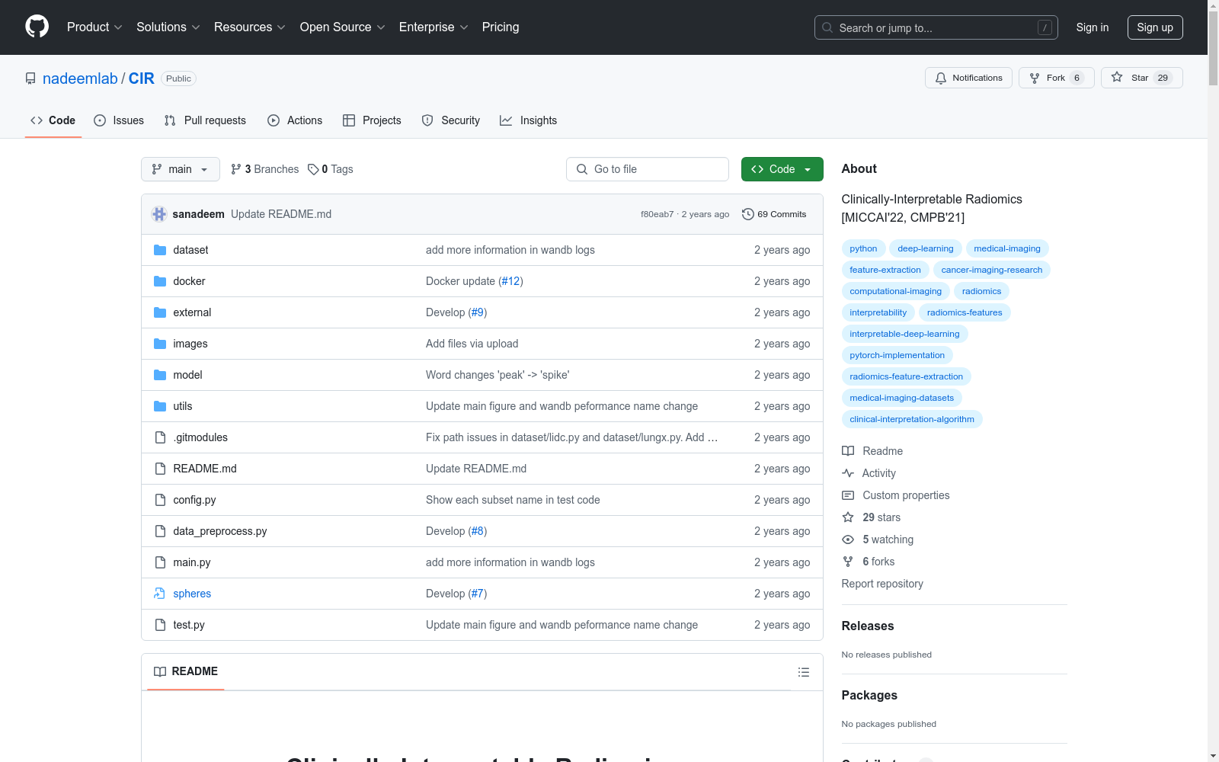Expand the Open Source menu

pos(343,27)
